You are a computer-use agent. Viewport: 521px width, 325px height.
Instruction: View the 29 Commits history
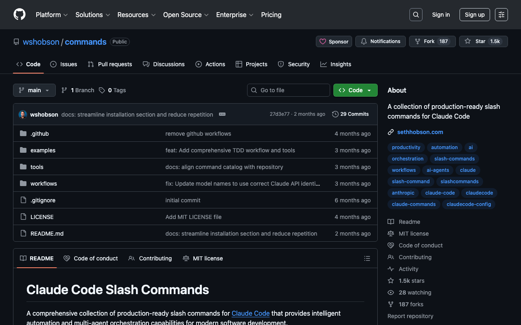click(350, 114)
